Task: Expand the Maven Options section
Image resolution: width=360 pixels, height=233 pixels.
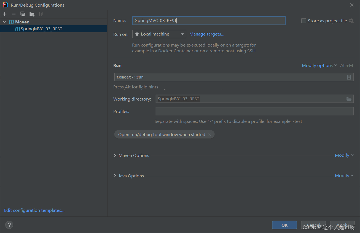Action: point(115,156)
